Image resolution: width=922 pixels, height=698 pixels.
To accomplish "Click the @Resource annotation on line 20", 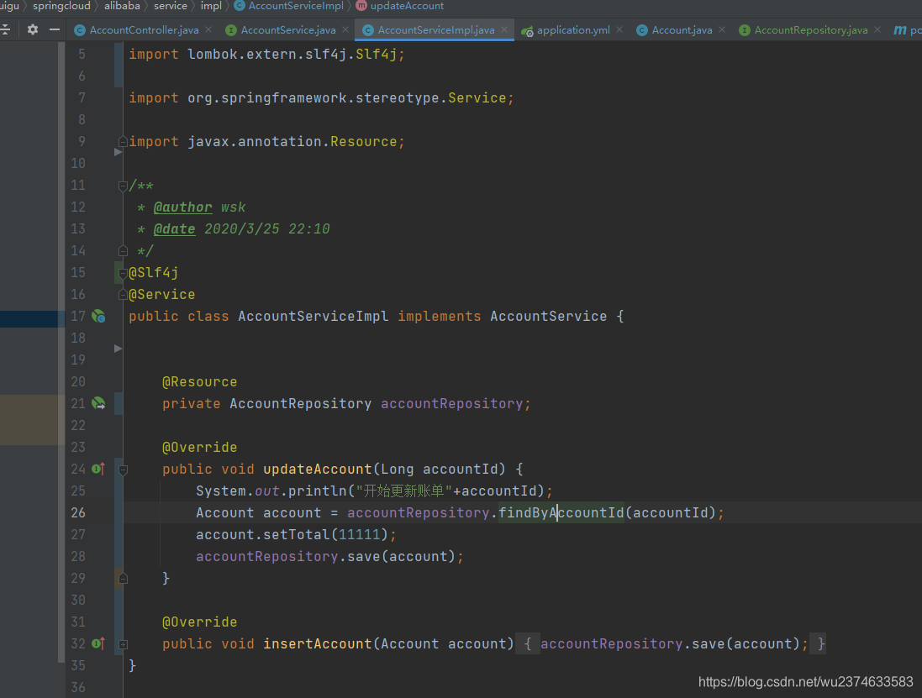I will (200, 382).
